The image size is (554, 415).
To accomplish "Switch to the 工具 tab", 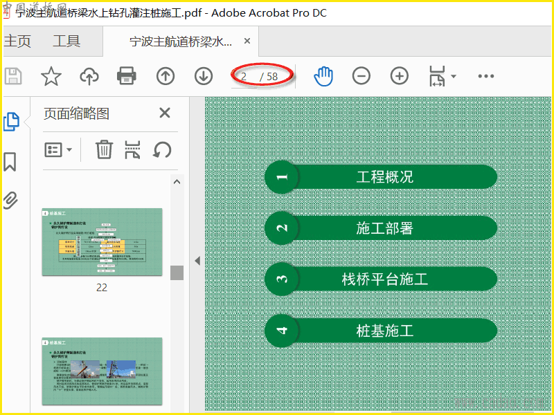I will (66, 41).
